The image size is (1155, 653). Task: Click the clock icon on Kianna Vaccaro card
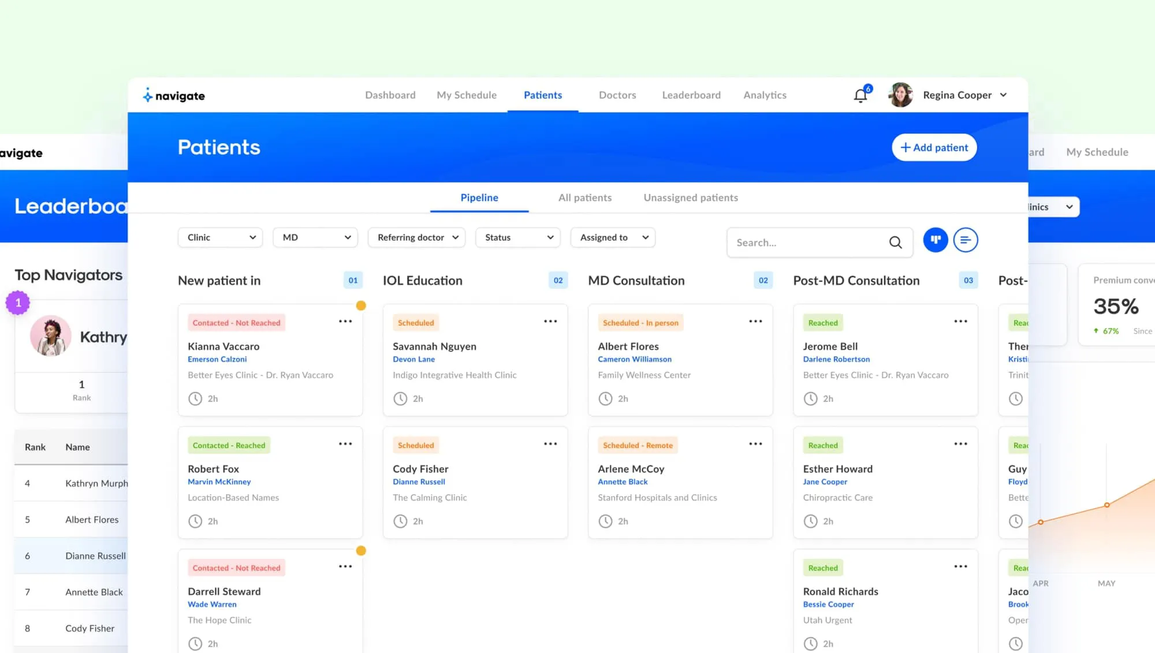[x=195, y=398]
